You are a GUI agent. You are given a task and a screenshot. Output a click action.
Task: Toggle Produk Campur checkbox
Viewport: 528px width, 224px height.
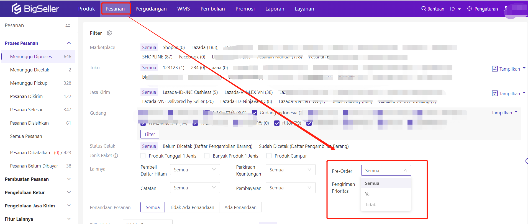pos(269,156)
